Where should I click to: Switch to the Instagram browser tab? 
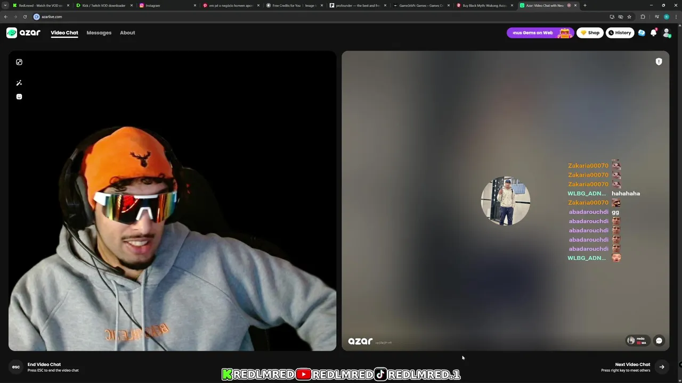[168, 5]
